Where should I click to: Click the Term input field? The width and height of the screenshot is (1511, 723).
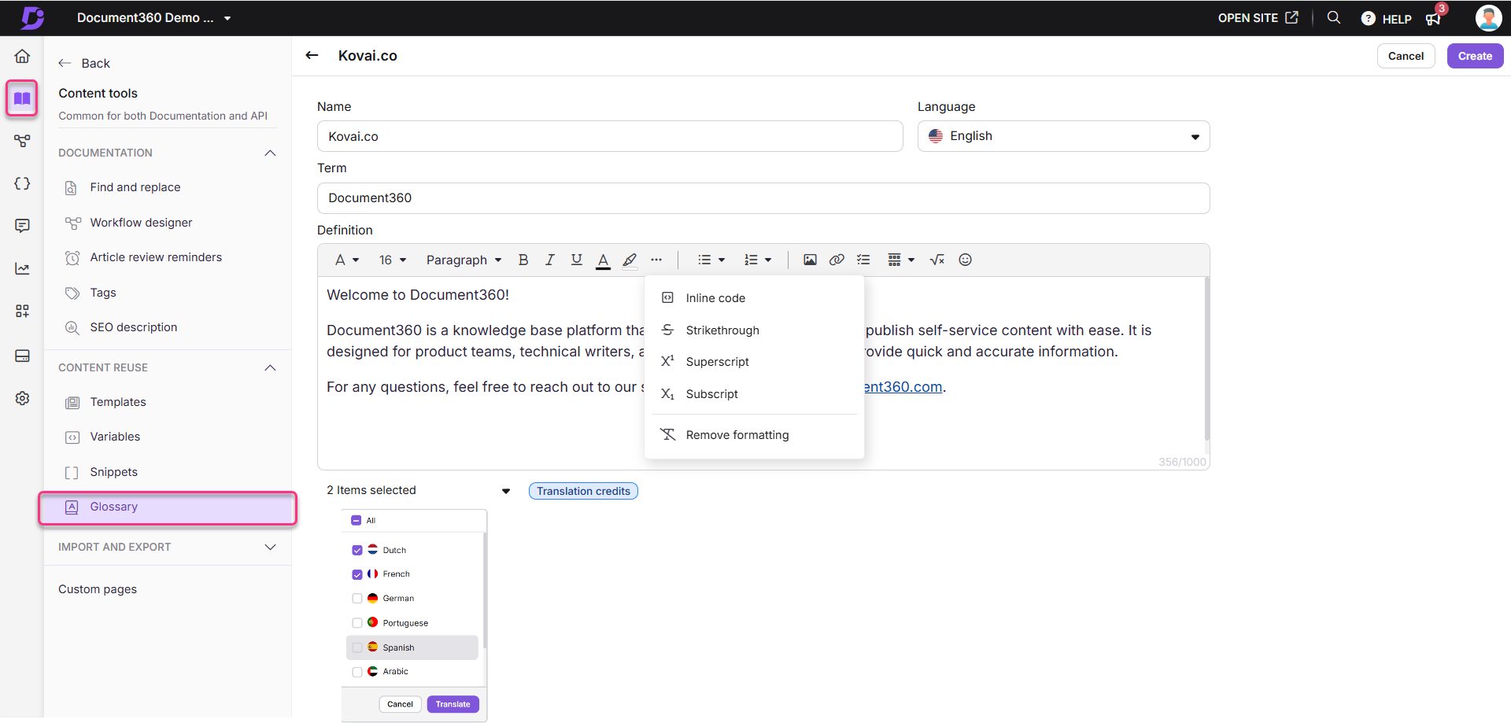click(763, 198)
